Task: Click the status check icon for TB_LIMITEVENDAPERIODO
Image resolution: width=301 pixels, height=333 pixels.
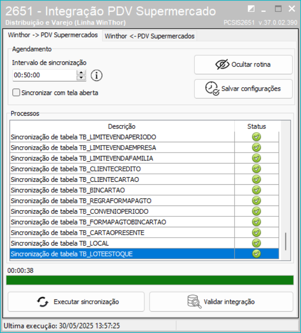Action: pyautogui.click(x=257, y=137)
